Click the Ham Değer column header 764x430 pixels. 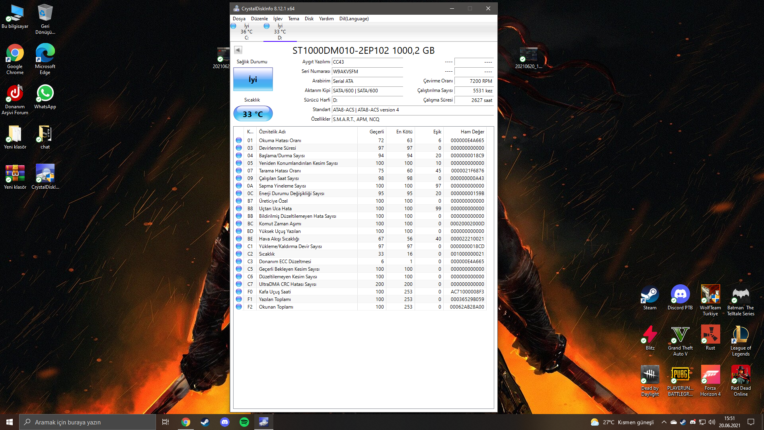(472, 132)
